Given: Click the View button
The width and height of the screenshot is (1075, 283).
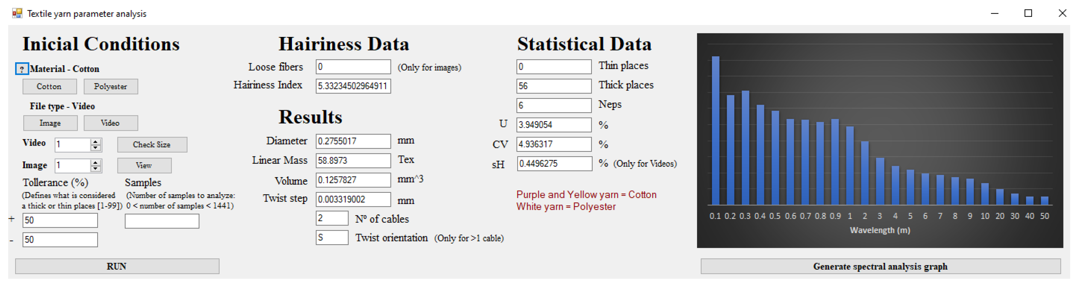Looking at the screenshot, I should [x=144, y=166].
